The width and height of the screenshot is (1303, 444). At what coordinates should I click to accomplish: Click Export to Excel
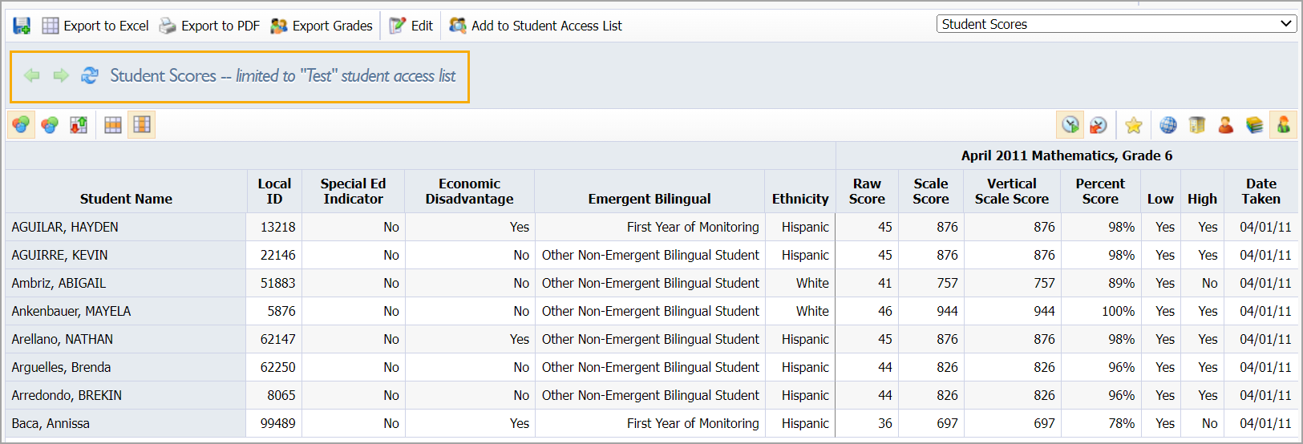click(x=95, y=26)
